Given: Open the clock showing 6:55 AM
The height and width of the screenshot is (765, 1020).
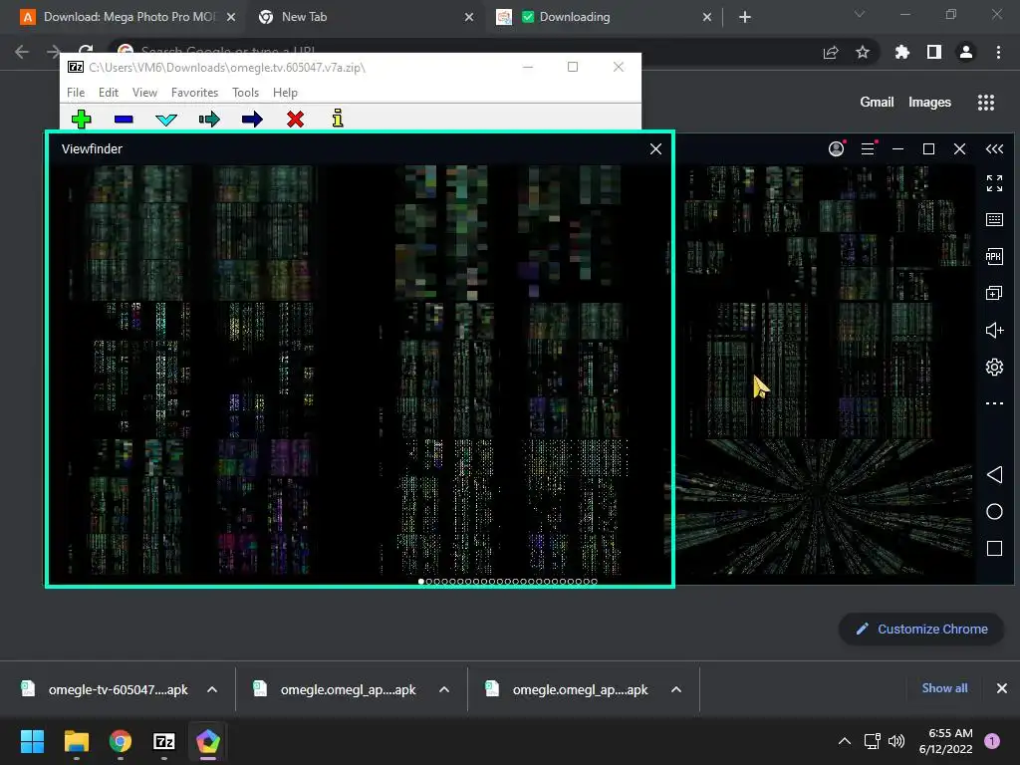Looking at the screenshot, I should click(945, 741).
